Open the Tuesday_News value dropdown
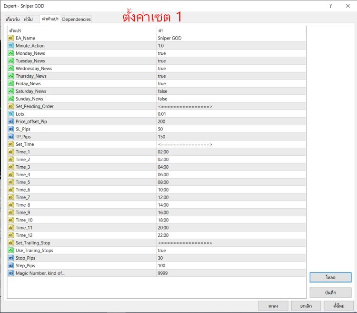This screenshot has height=313, width=357. 162,61
